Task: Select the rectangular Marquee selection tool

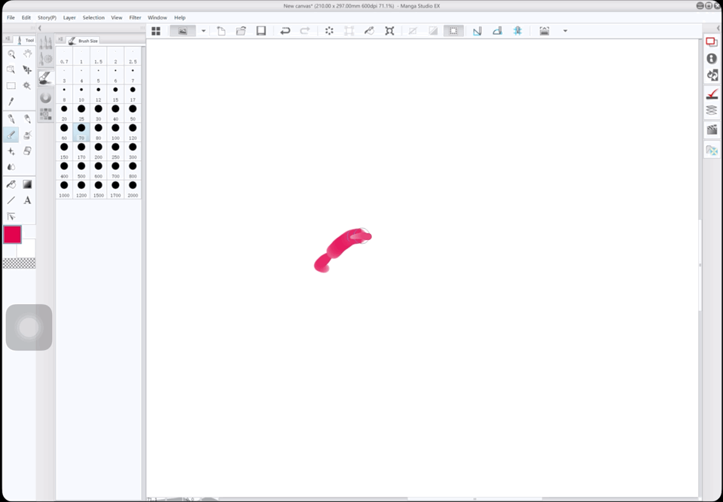Action: coord(11,86)
